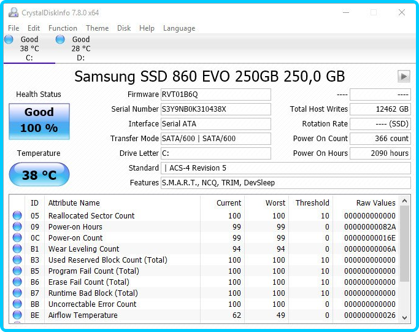Click the status orb for Airflow Temperature
Screen dimensions: 419x332
(17, 315)
